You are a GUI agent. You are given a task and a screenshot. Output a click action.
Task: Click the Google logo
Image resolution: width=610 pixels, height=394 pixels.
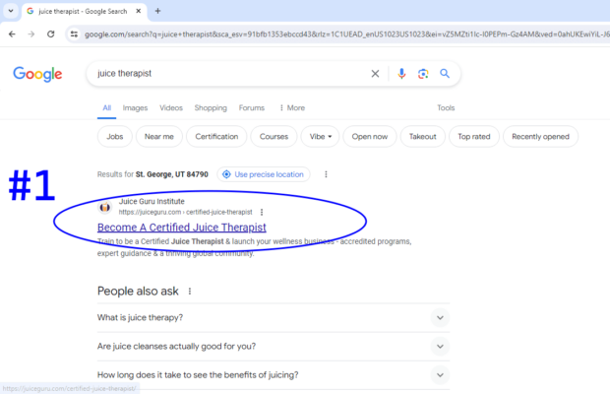pyautogui.click(x=37, y=75)
